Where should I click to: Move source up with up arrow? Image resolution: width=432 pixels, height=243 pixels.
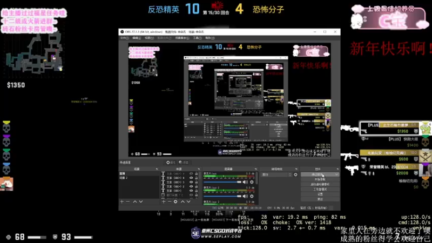183,201
